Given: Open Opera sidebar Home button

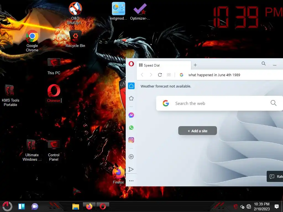Looking at the screenshot, I should click(x=131, y=86).
